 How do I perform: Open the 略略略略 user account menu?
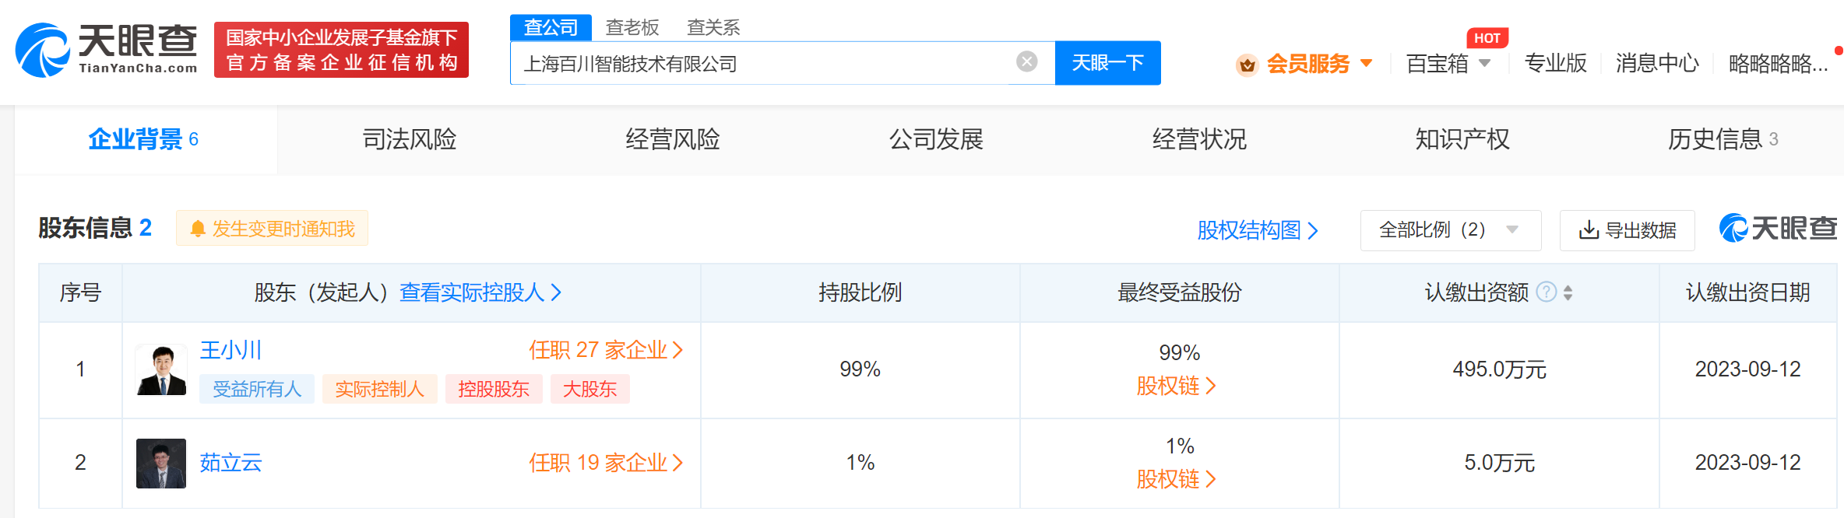(x=1778, y=64)
